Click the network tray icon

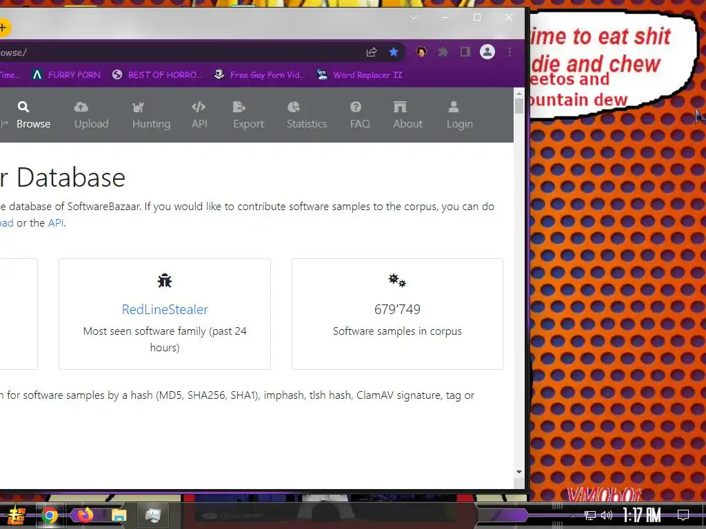point(590,515)
